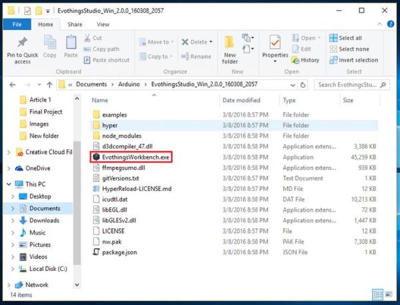The width and height of the screenshot is (400, 305).
Task: Switch to the Home tab
Action: click(x=45, y=25)
